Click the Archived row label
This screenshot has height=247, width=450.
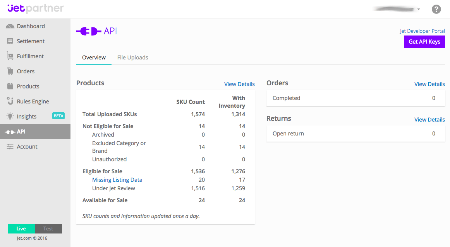pyautogui.click(x=103, y=135)
